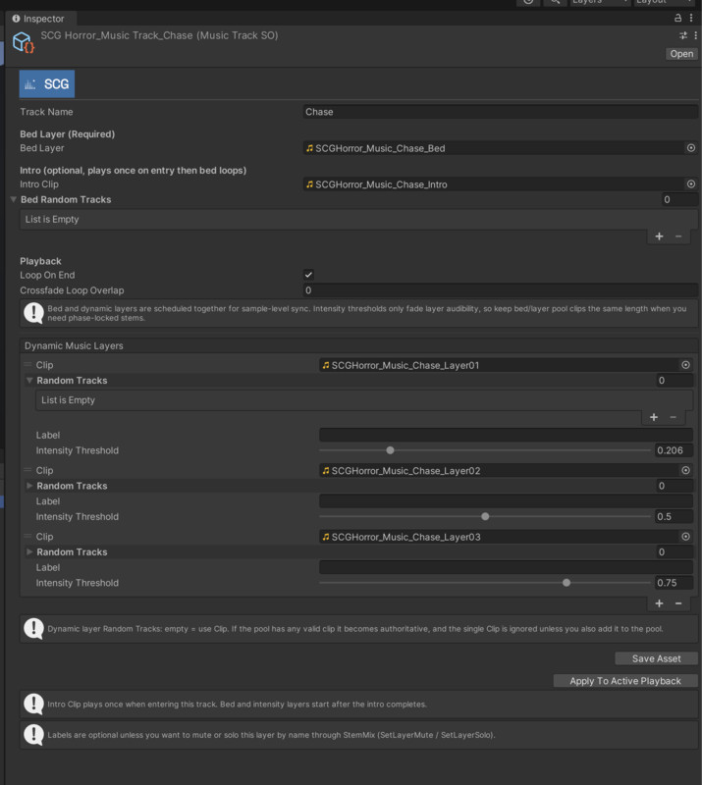Open object picker for Chase_Layer01 clip
Screen dimensions: 702x785
click(x=685, y=365)
